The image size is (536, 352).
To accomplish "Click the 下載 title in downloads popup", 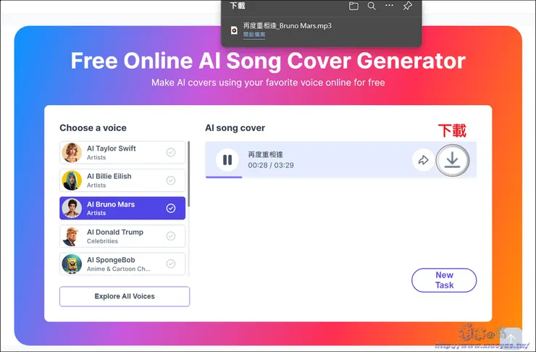I will 238,6.
